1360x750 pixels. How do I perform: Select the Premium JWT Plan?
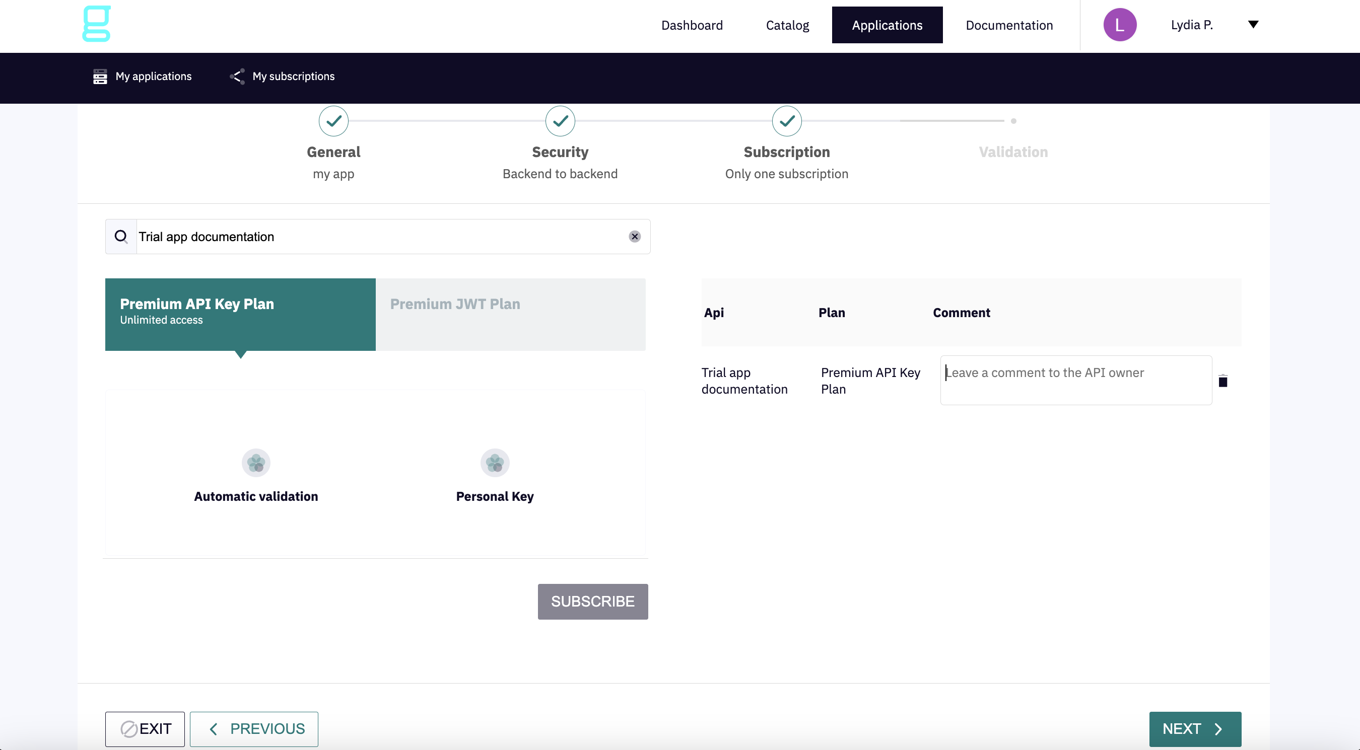coord(510,314)
